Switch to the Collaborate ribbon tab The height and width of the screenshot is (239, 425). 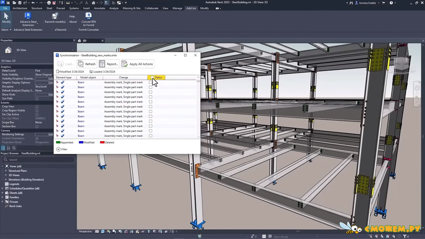click(152, 8)
